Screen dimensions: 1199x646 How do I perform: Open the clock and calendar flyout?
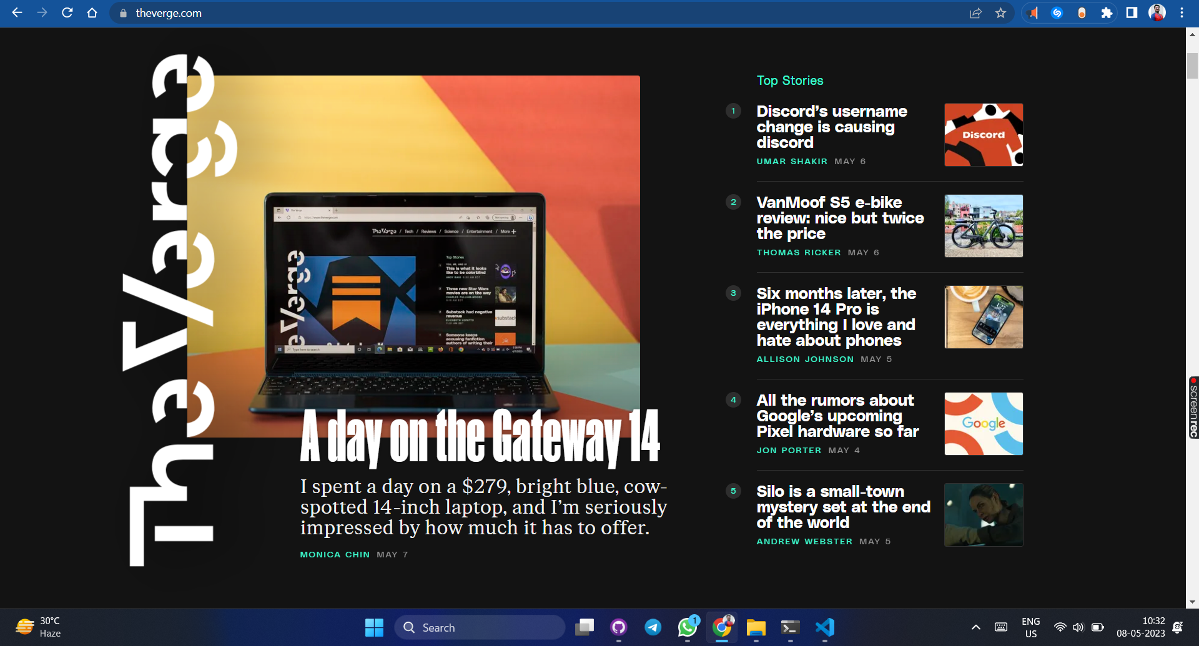point(1141,627)
